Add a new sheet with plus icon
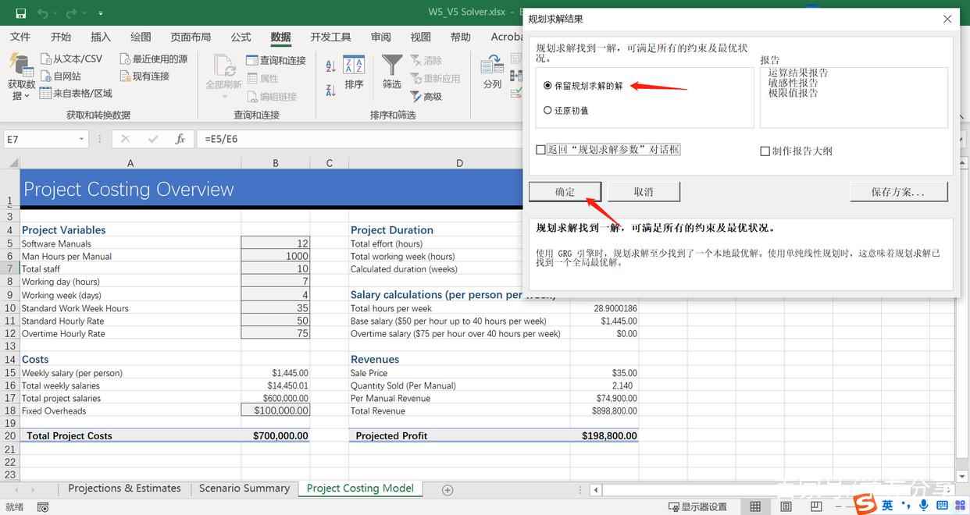 pyautogui.click(x=448, y=489)
